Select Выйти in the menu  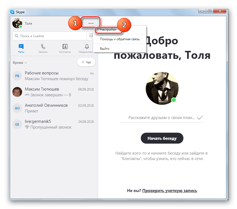[x=105, y=48]
